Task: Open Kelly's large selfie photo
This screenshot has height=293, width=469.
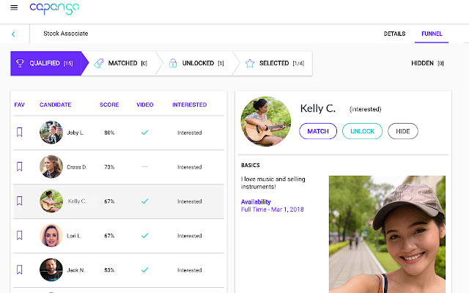Action: coord(386,234)
